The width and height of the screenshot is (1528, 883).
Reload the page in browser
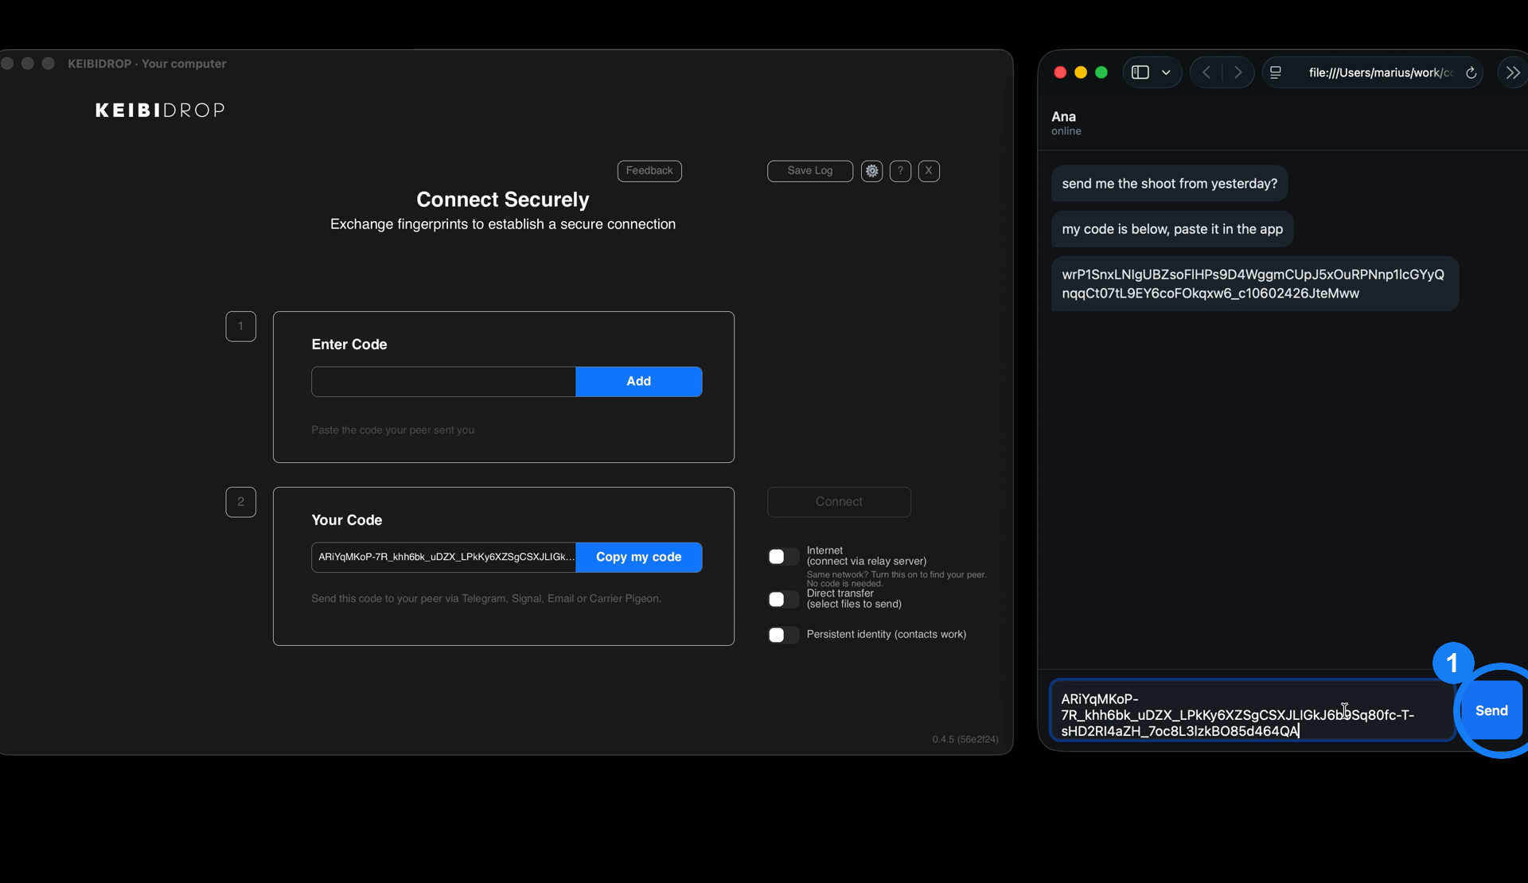click(x=1471, y=72)
